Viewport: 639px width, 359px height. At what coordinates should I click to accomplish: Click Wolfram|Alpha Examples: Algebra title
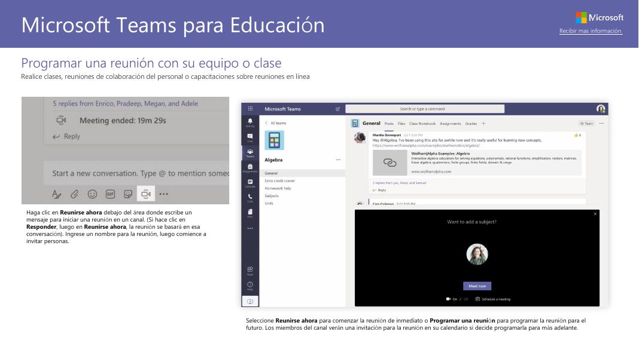(x=440, y=154)
